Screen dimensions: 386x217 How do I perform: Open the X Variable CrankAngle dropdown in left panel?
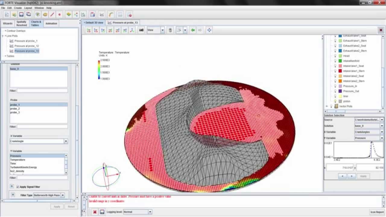66,141
